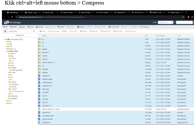Viewport: 194px width, 125px height.
Task: Click Select All files toggle
Action: (x=93, y=31)
